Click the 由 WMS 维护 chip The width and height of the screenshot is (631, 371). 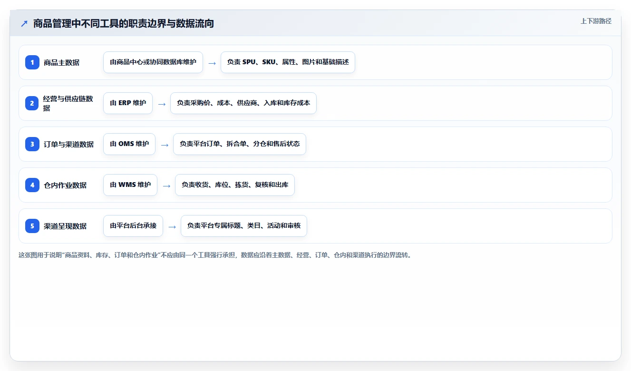tap(130, 185)
